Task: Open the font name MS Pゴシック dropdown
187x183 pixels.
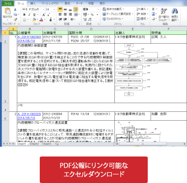Action: (44, 9)
